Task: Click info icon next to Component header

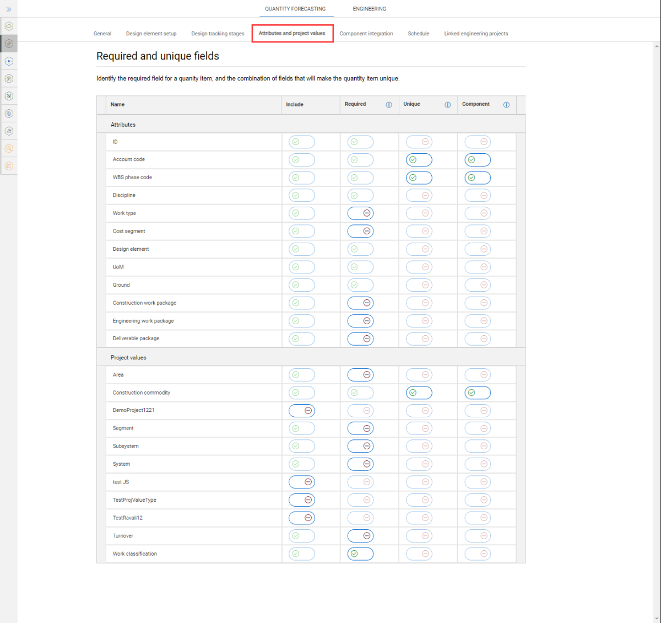Action: click(x=506, y=105)
